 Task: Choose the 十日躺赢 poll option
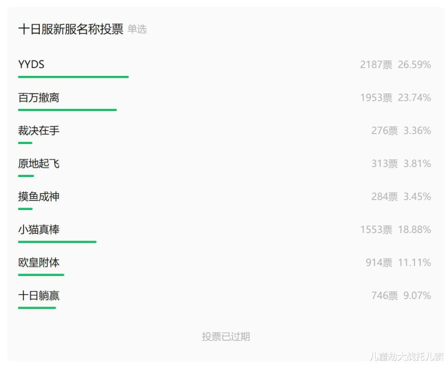coord(39,296)
